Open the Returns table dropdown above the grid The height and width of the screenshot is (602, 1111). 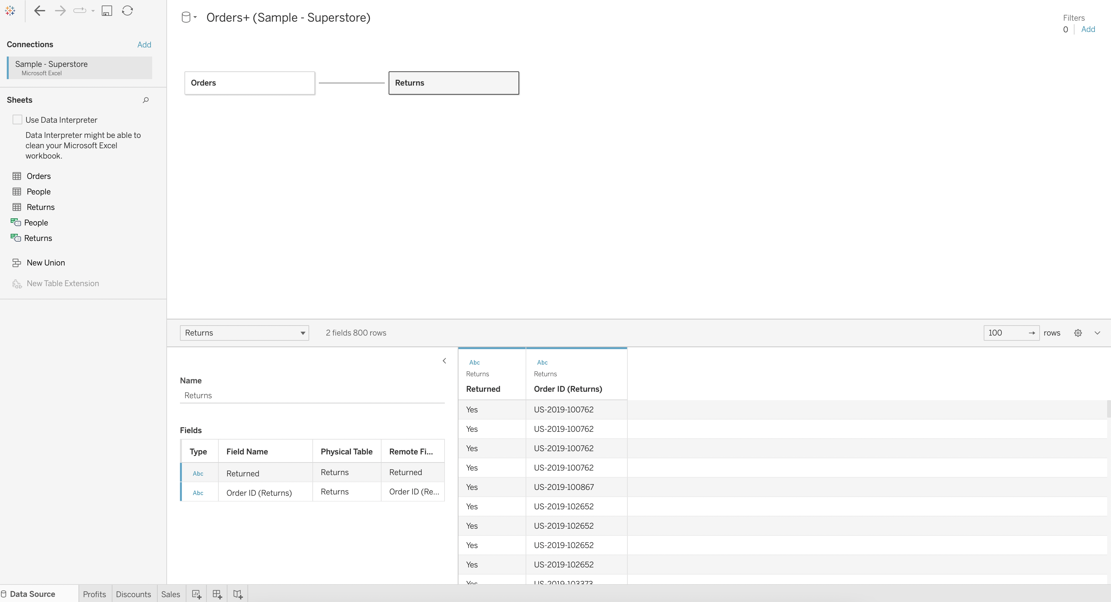click(302, 332)
